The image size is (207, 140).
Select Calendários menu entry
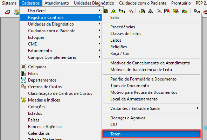click(61, 133)
